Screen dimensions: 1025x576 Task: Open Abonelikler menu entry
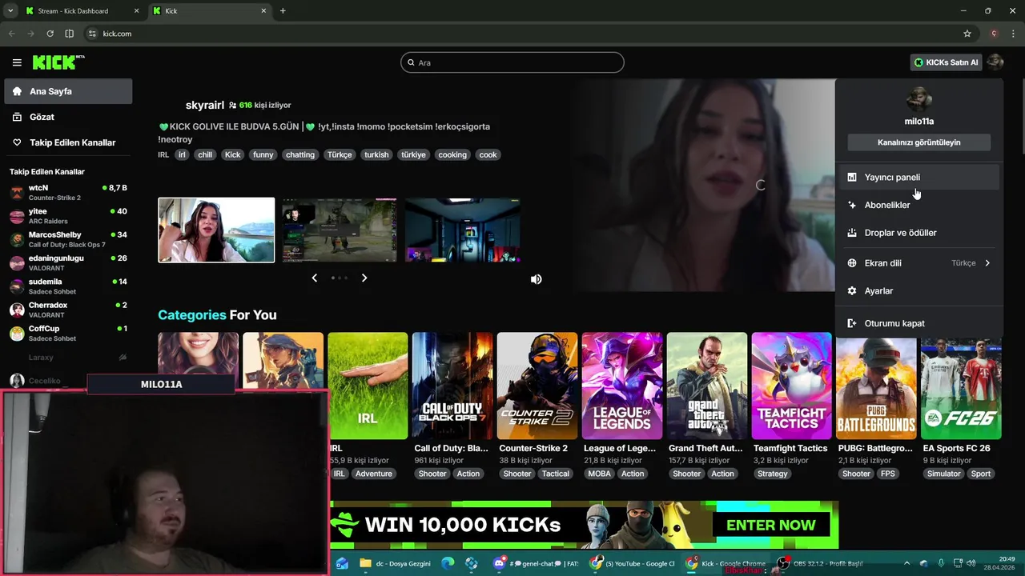click(919, 205)
